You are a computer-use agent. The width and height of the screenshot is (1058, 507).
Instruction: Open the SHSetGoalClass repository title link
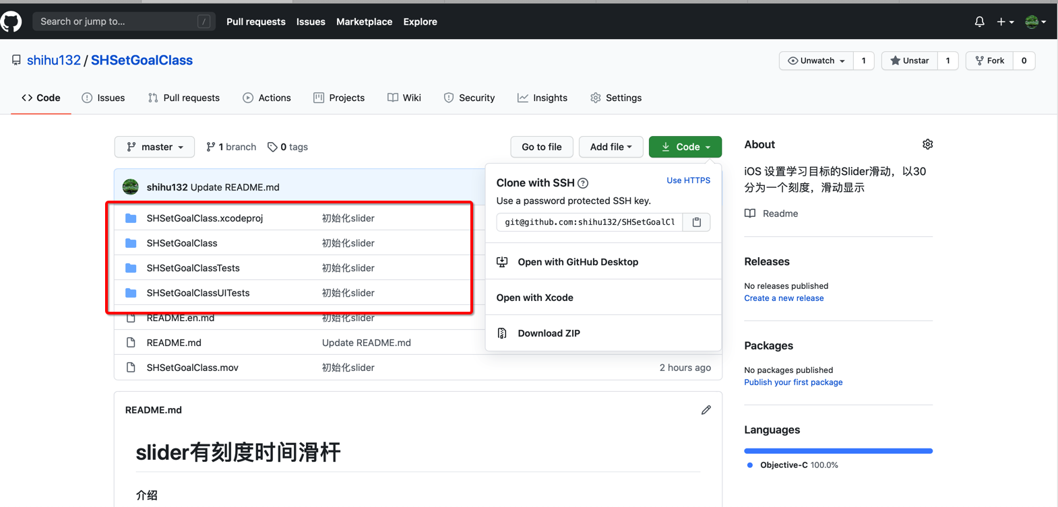pos(142,60)
